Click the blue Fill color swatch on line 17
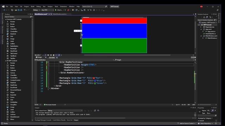This screenshot has height=126, width=225. (x=95, y=81)
